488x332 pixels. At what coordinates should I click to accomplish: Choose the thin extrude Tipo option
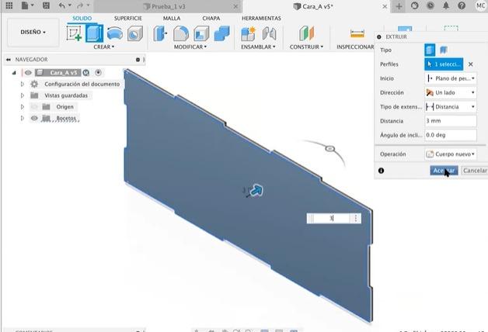click(443, 50)
